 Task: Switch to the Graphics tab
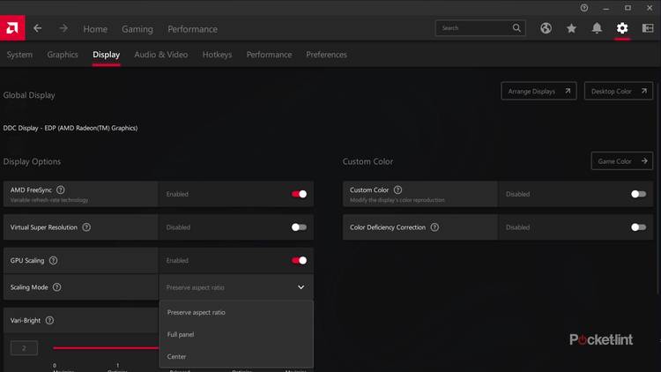63,55
